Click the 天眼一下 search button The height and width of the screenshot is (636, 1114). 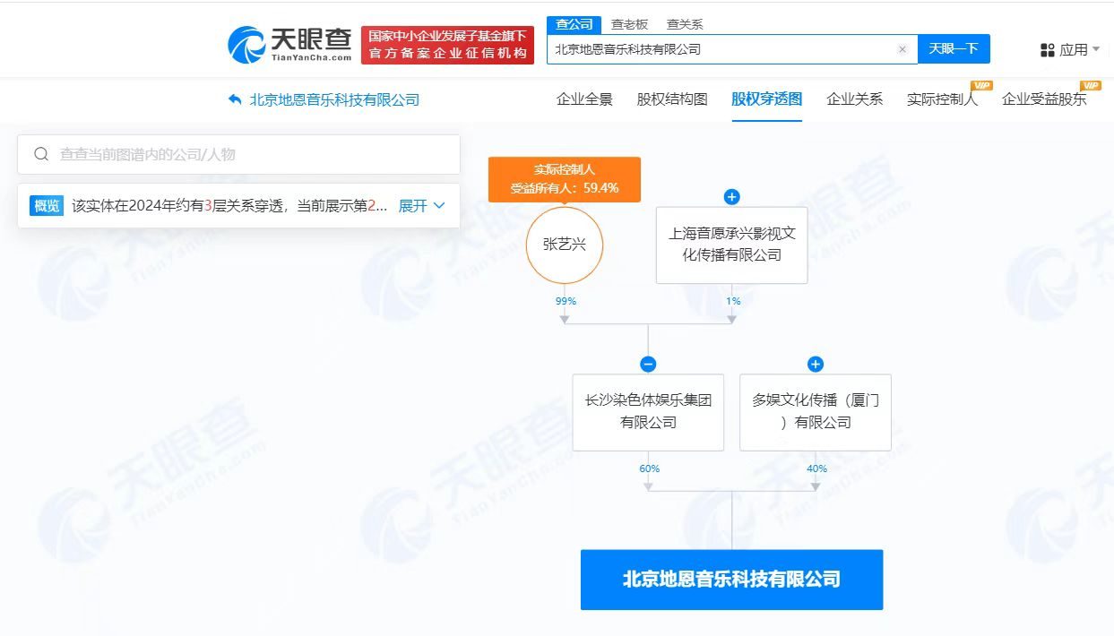coord(954,49)
